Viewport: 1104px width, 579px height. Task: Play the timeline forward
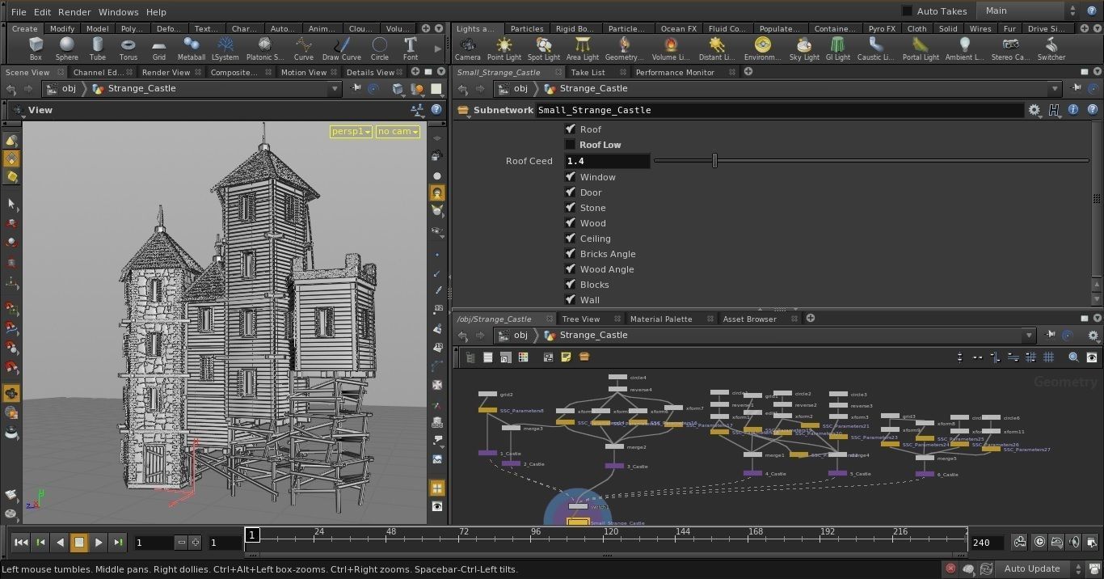pos(99,543)
